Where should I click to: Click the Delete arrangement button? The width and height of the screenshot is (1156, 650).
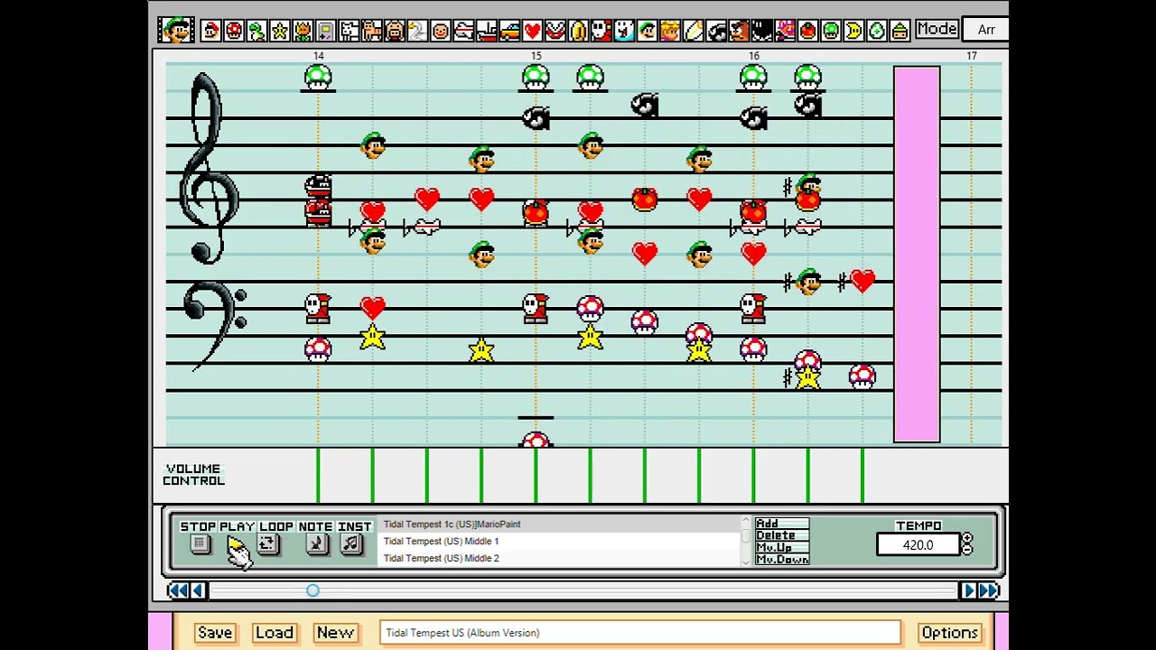tap(782, 535)
